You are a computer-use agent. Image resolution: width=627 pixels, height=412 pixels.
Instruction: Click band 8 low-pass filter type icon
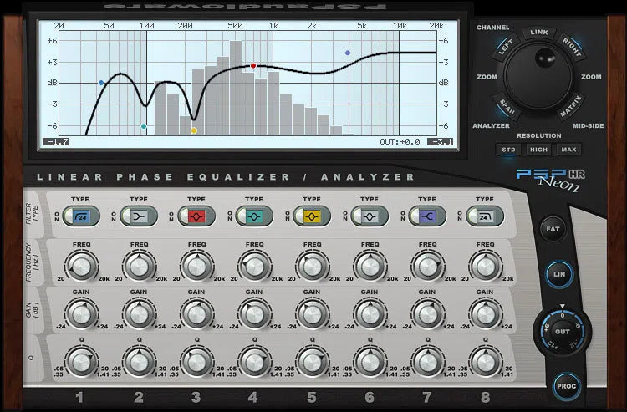pos(483,216)
